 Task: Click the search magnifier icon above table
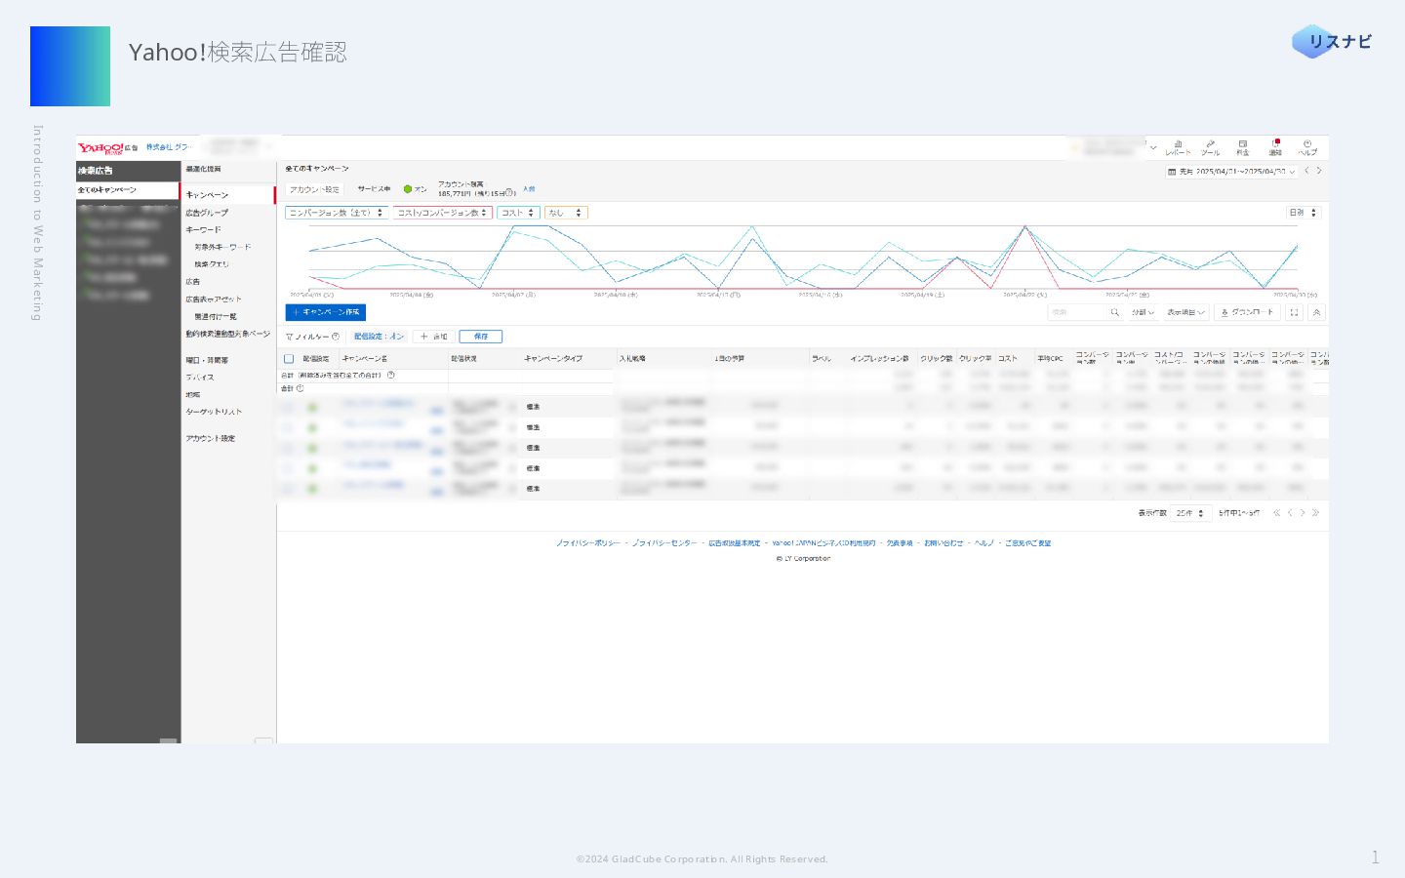tap(1114, 312)
